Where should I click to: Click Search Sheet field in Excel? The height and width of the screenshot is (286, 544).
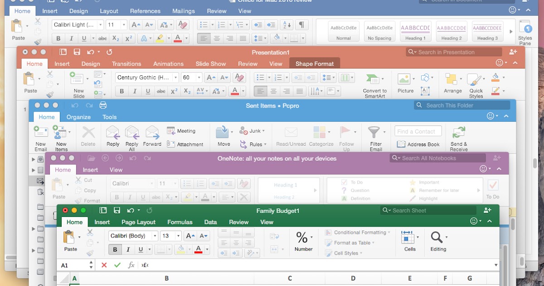click(428, 210)
